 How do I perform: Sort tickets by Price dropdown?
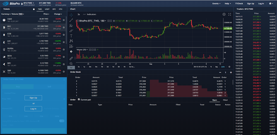46,14
